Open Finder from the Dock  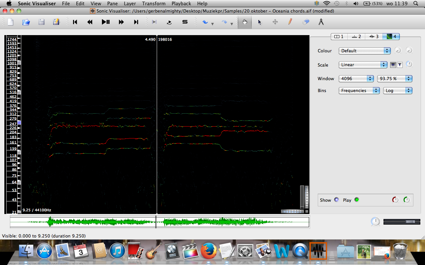click(26, 251)
